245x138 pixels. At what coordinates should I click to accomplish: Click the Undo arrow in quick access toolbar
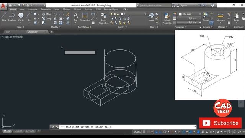[32, 5]
